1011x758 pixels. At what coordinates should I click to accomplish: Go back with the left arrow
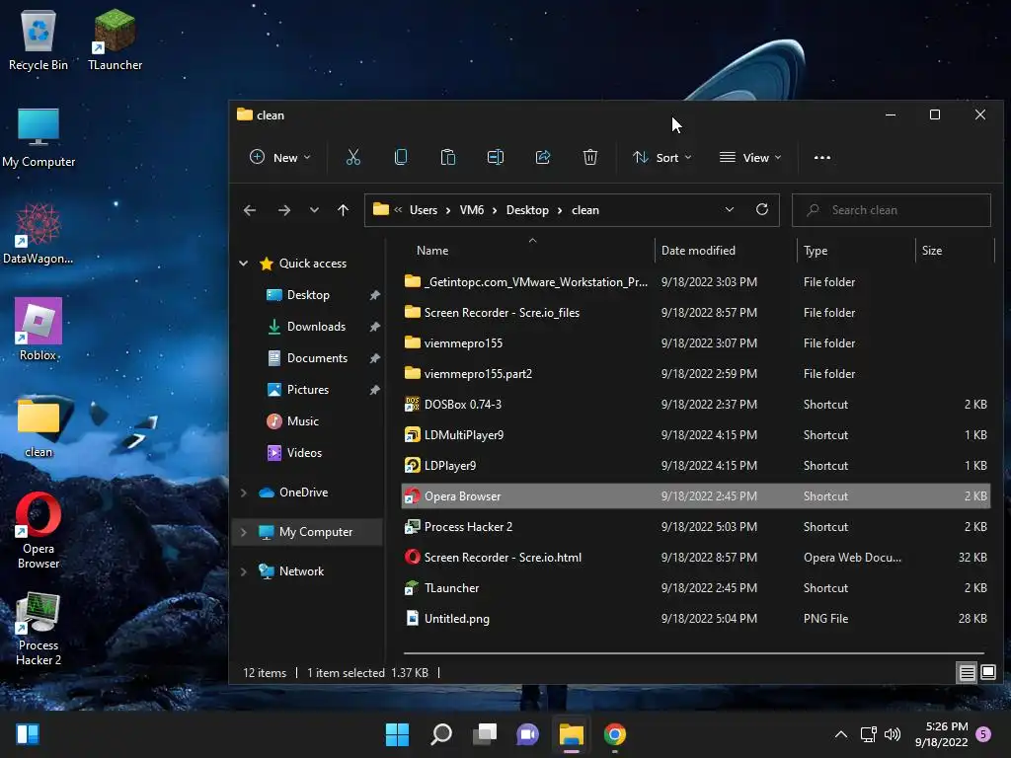click(250, 210)
